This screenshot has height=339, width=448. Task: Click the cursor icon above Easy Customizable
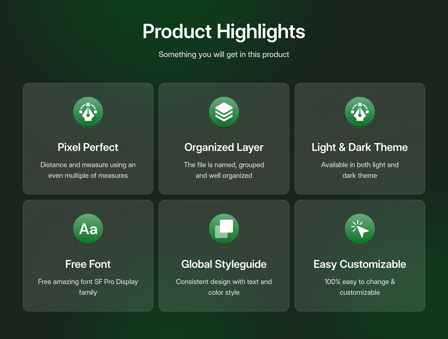point(360,229)
